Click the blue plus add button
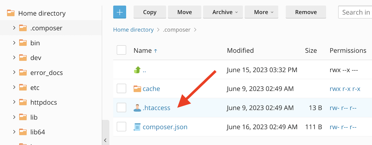Viewport: 372px width, 145px height. (x=120, y=12)
